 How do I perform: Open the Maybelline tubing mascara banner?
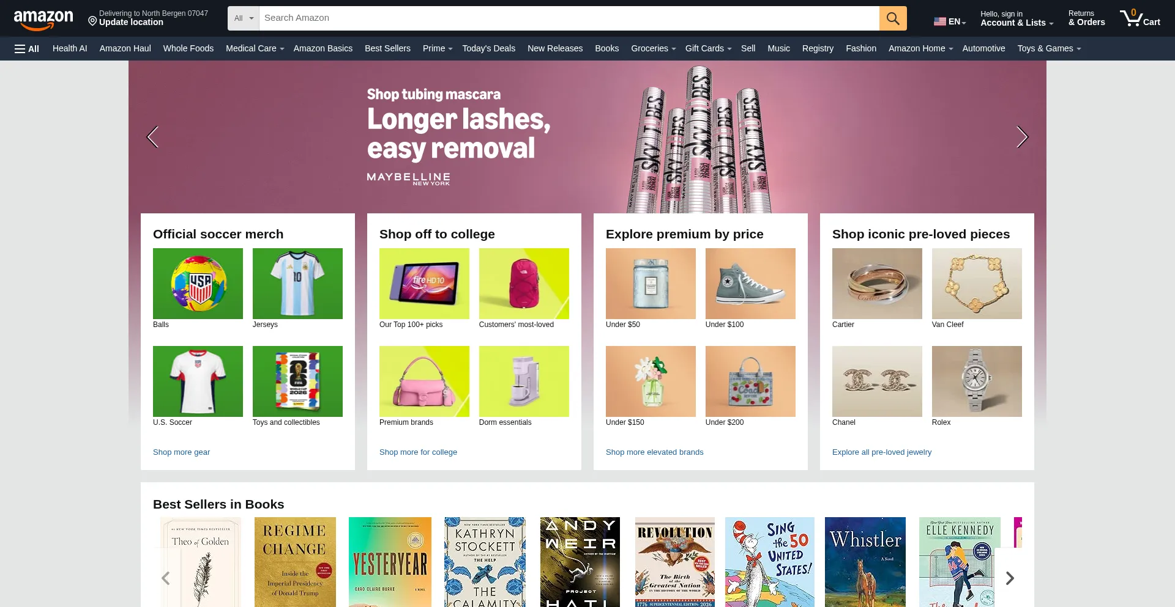click(587, 137)
